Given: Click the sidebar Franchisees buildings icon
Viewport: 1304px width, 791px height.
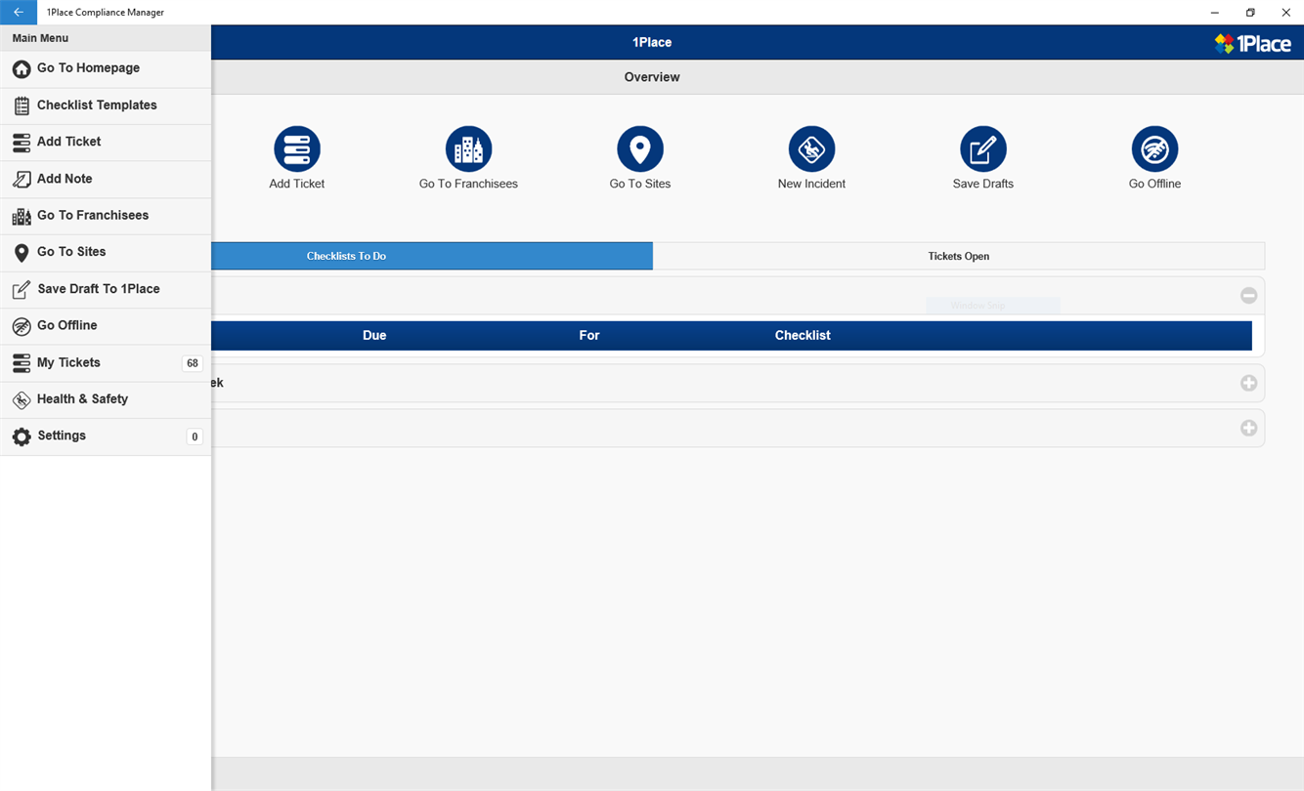Looking at the screenshot, I should (x=22, y=217).
